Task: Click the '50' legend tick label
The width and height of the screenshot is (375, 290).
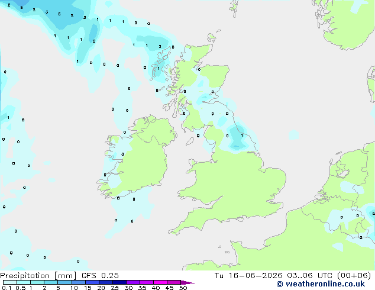Action: (x=183, y=288)
